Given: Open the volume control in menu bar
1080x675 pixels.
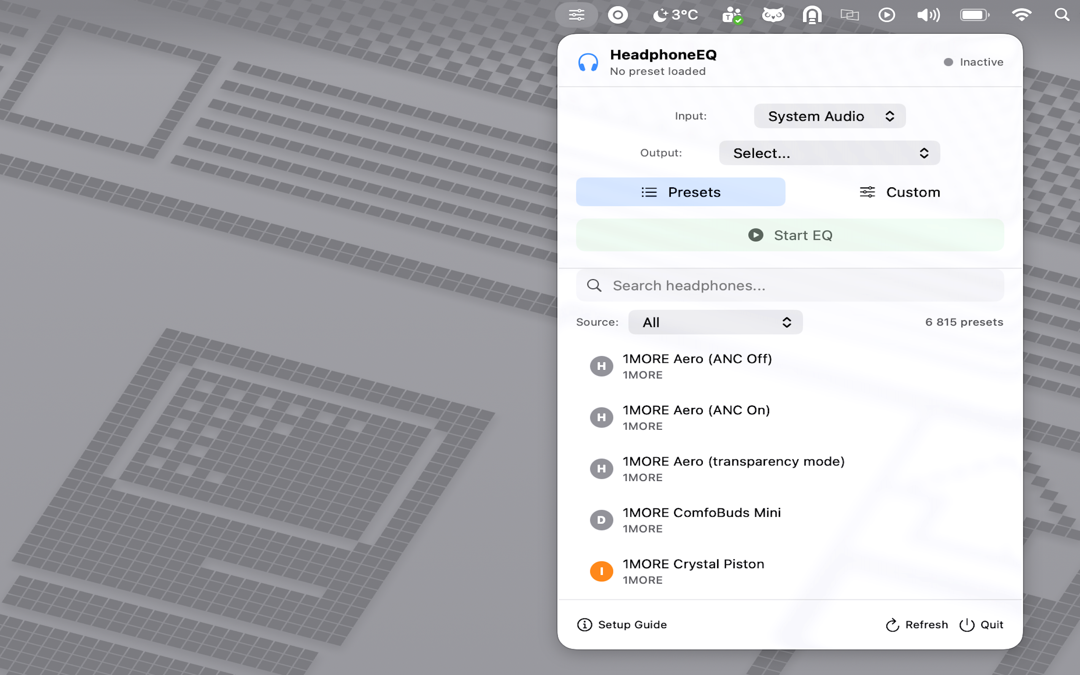Looking at the screenshot, I should point(928,15).
